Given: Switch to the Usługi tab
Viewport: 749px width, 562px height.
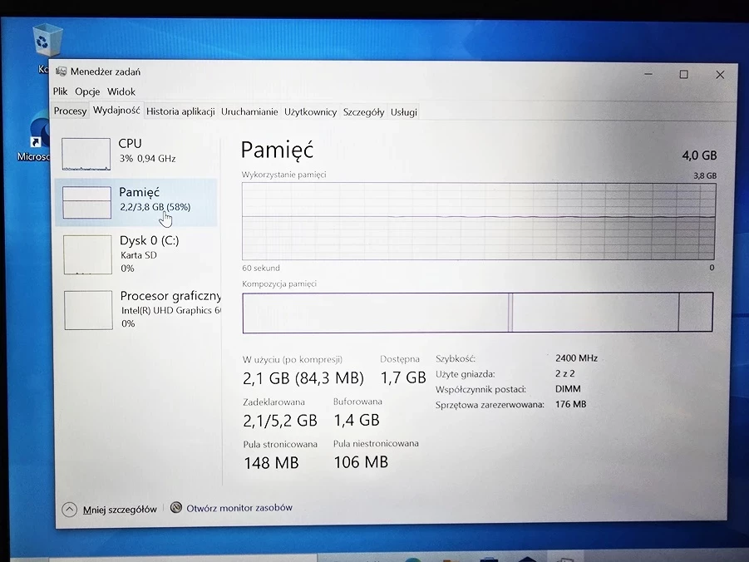Looking at the screenshot, I should pyautogui.click(x=404, y=111).
